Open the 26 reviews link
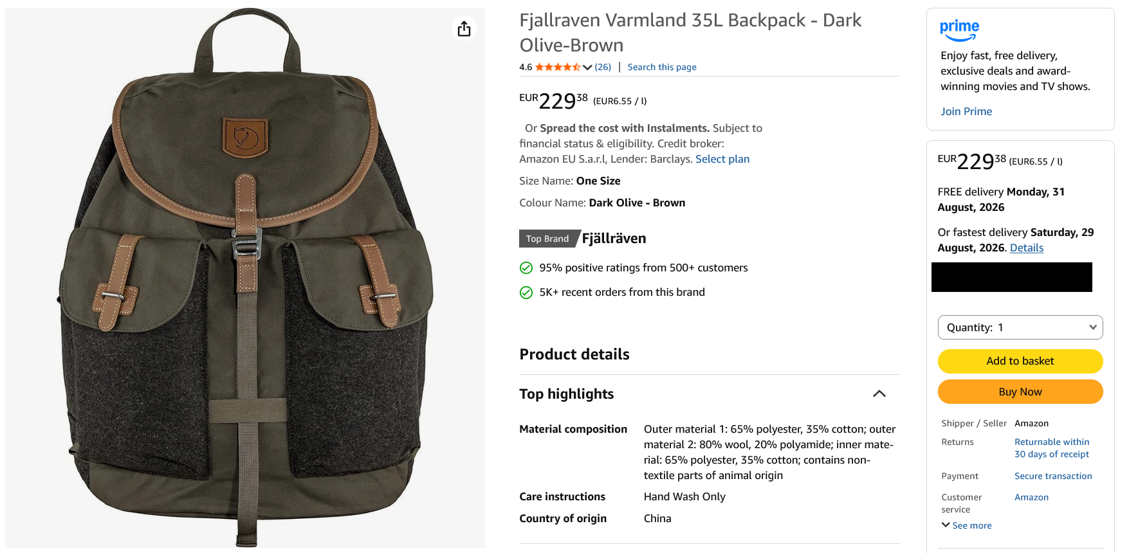1129x553 pixels. point(603,67)
